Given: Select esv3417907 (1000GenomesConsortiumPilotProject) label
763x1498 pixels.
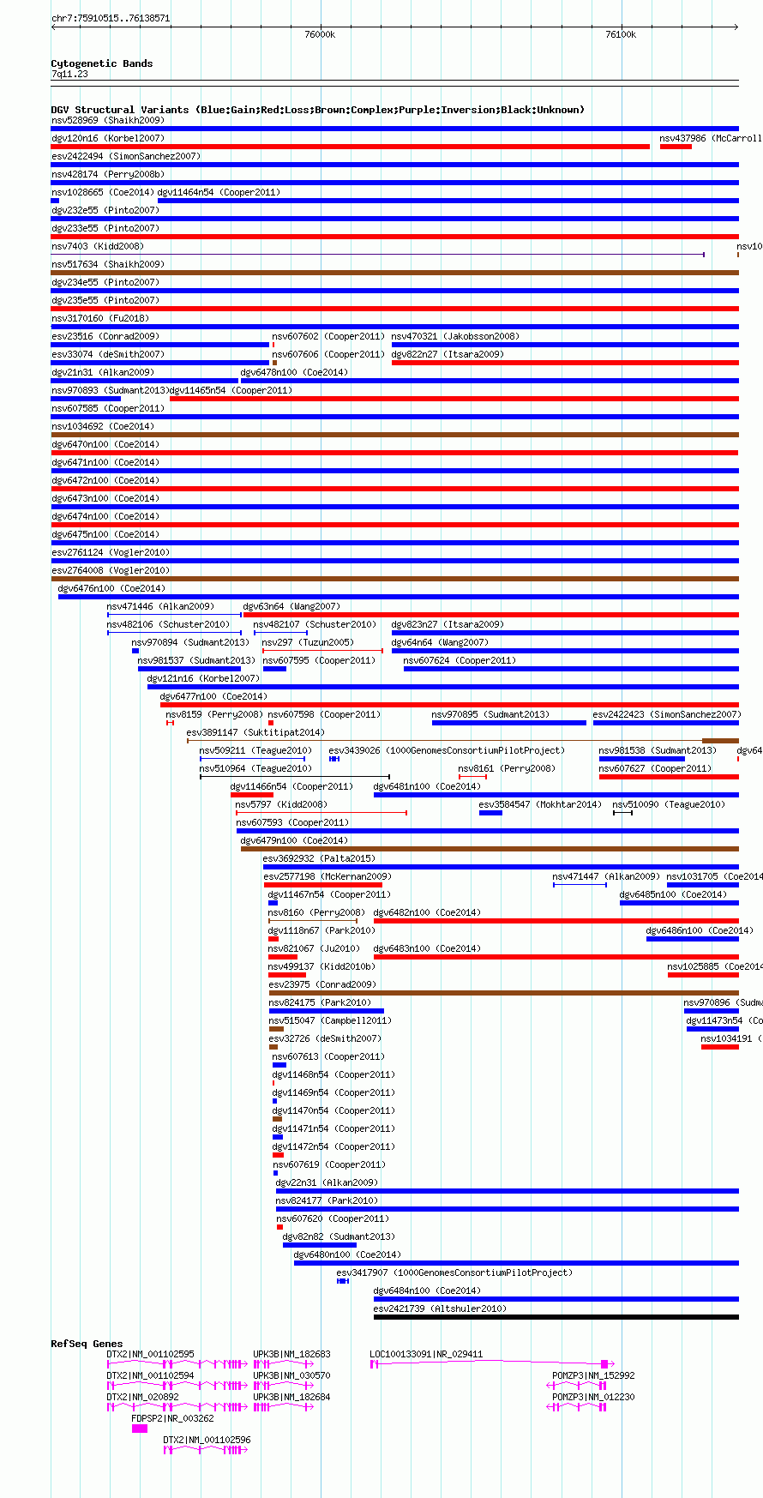Looking at the screenshot, I should [454, 1272].
